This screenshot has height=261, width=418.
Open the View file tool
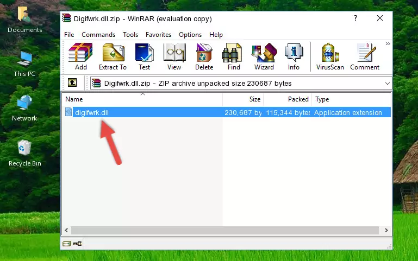(174, 56)
